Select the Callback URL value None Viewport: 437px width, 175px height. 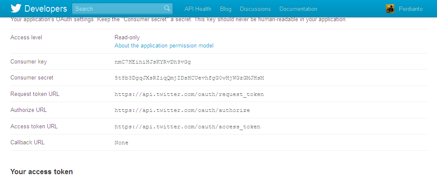[122, 143]
